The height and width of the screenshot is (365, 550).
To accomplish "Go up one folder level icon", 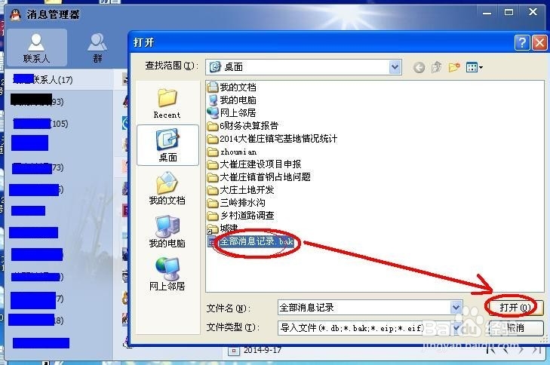I will pos(436,66).
